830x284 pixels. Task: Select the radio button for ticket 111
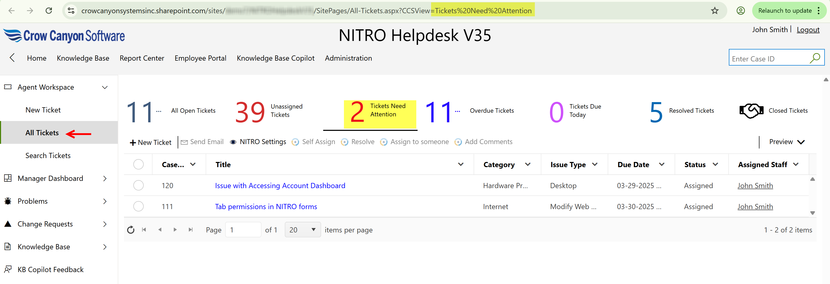tap(139, 207)
